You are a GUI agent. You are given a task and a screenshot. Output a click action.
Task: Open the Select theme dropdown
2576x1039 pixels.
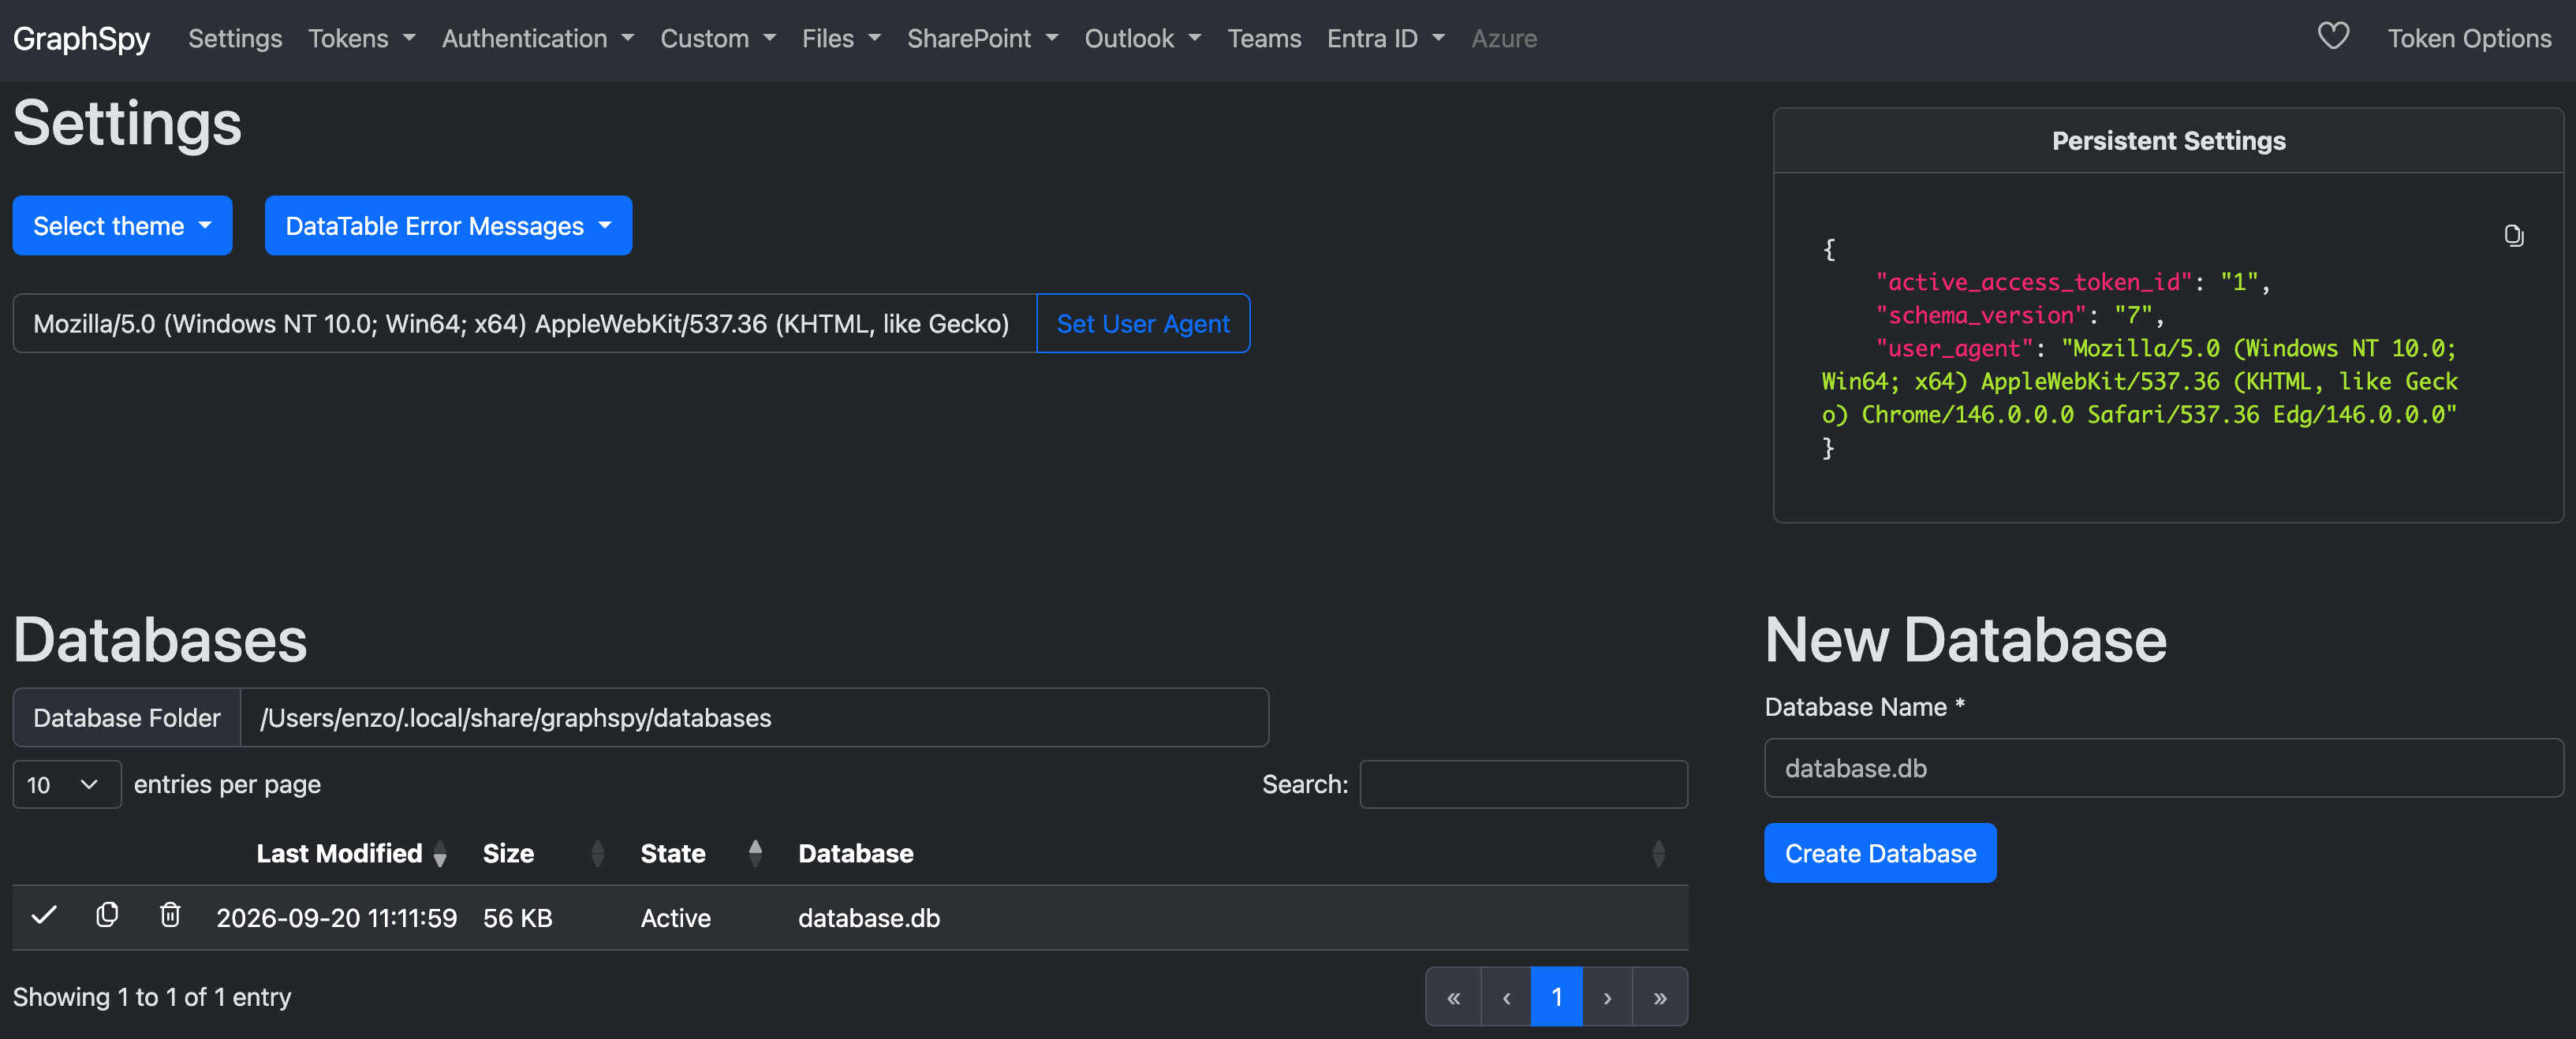click(x=122, y=225)
